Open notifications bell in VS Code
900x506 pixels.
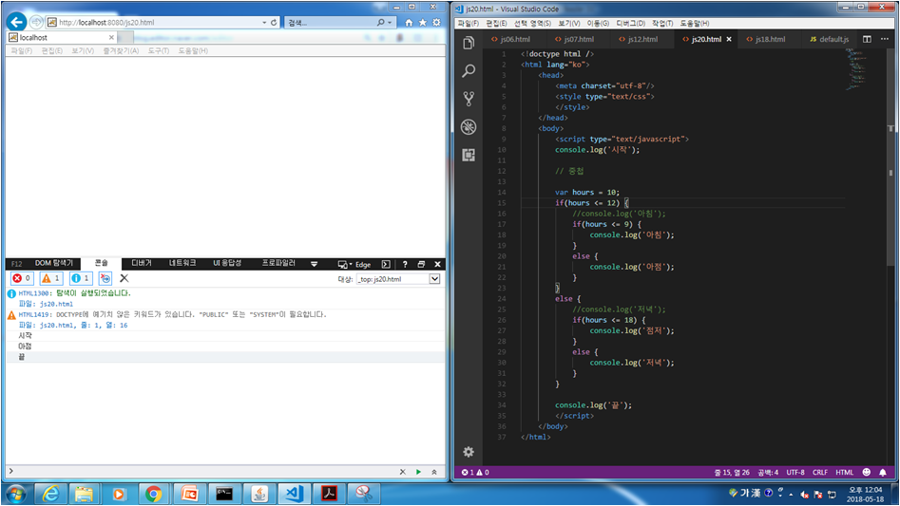click(x=883, y=472)
